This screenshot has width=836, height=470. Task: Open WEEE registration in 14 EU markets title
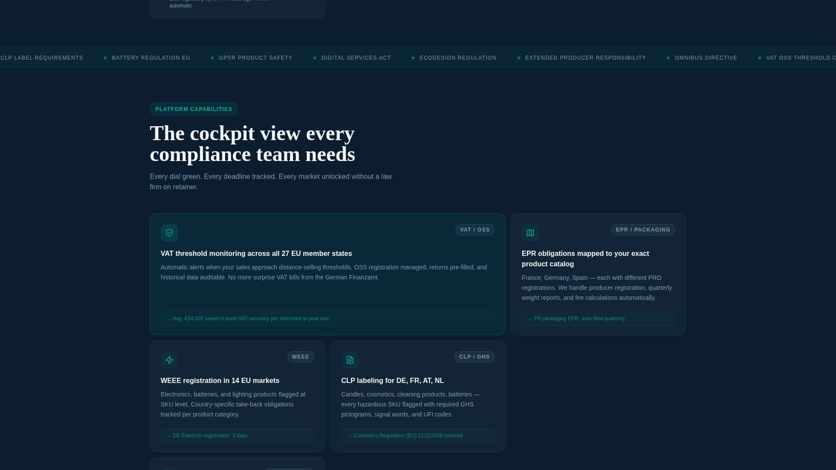220,381
